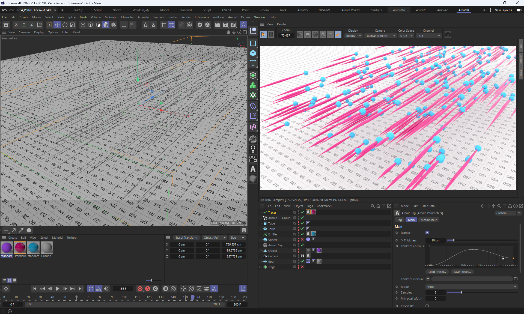524x314 pixels.
Task: Expand the stage object in hierarchy
Action: 261,267
